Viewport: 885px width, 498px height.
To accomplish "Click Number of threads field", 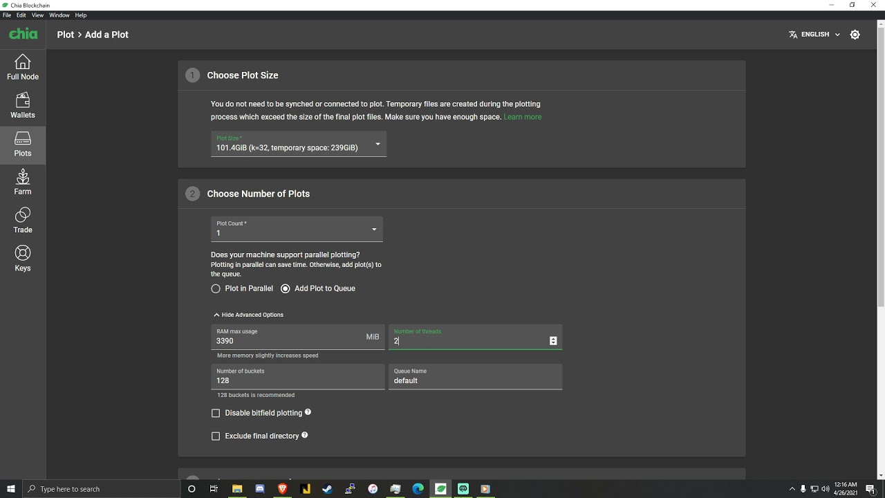I will coord(476,337).
